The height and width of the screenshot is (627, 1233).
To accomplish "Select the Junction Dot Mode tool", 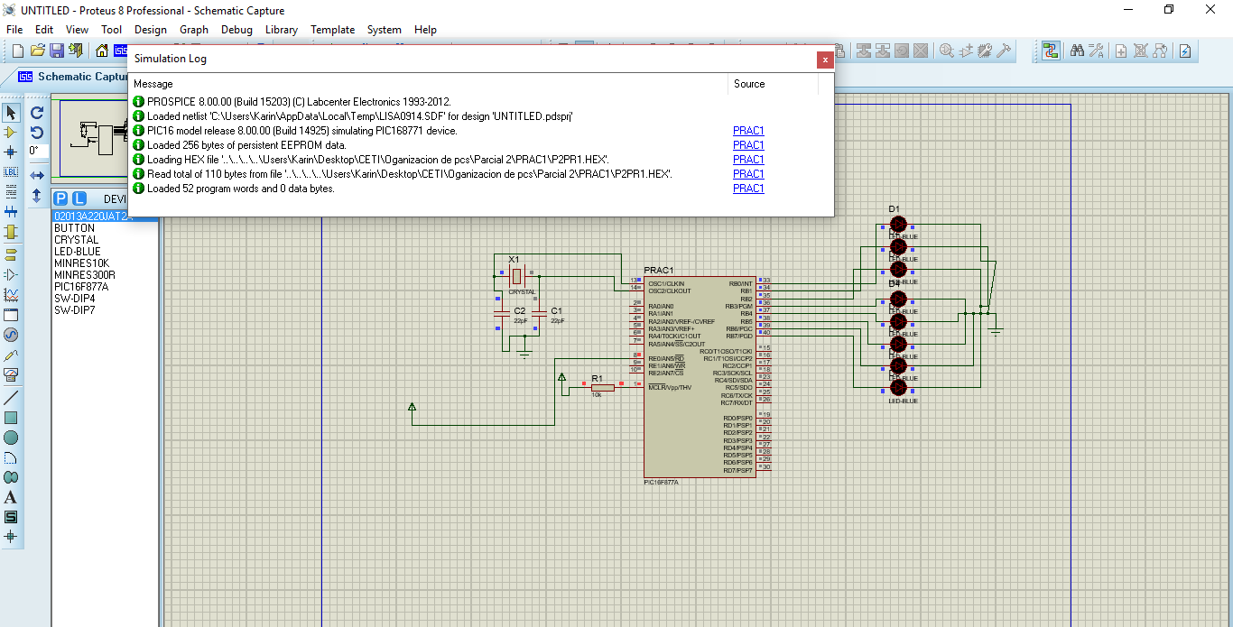I will tap(11, 152).
